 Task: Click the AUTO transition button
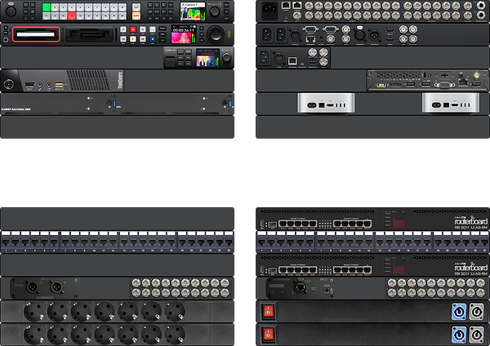[136, 16]
